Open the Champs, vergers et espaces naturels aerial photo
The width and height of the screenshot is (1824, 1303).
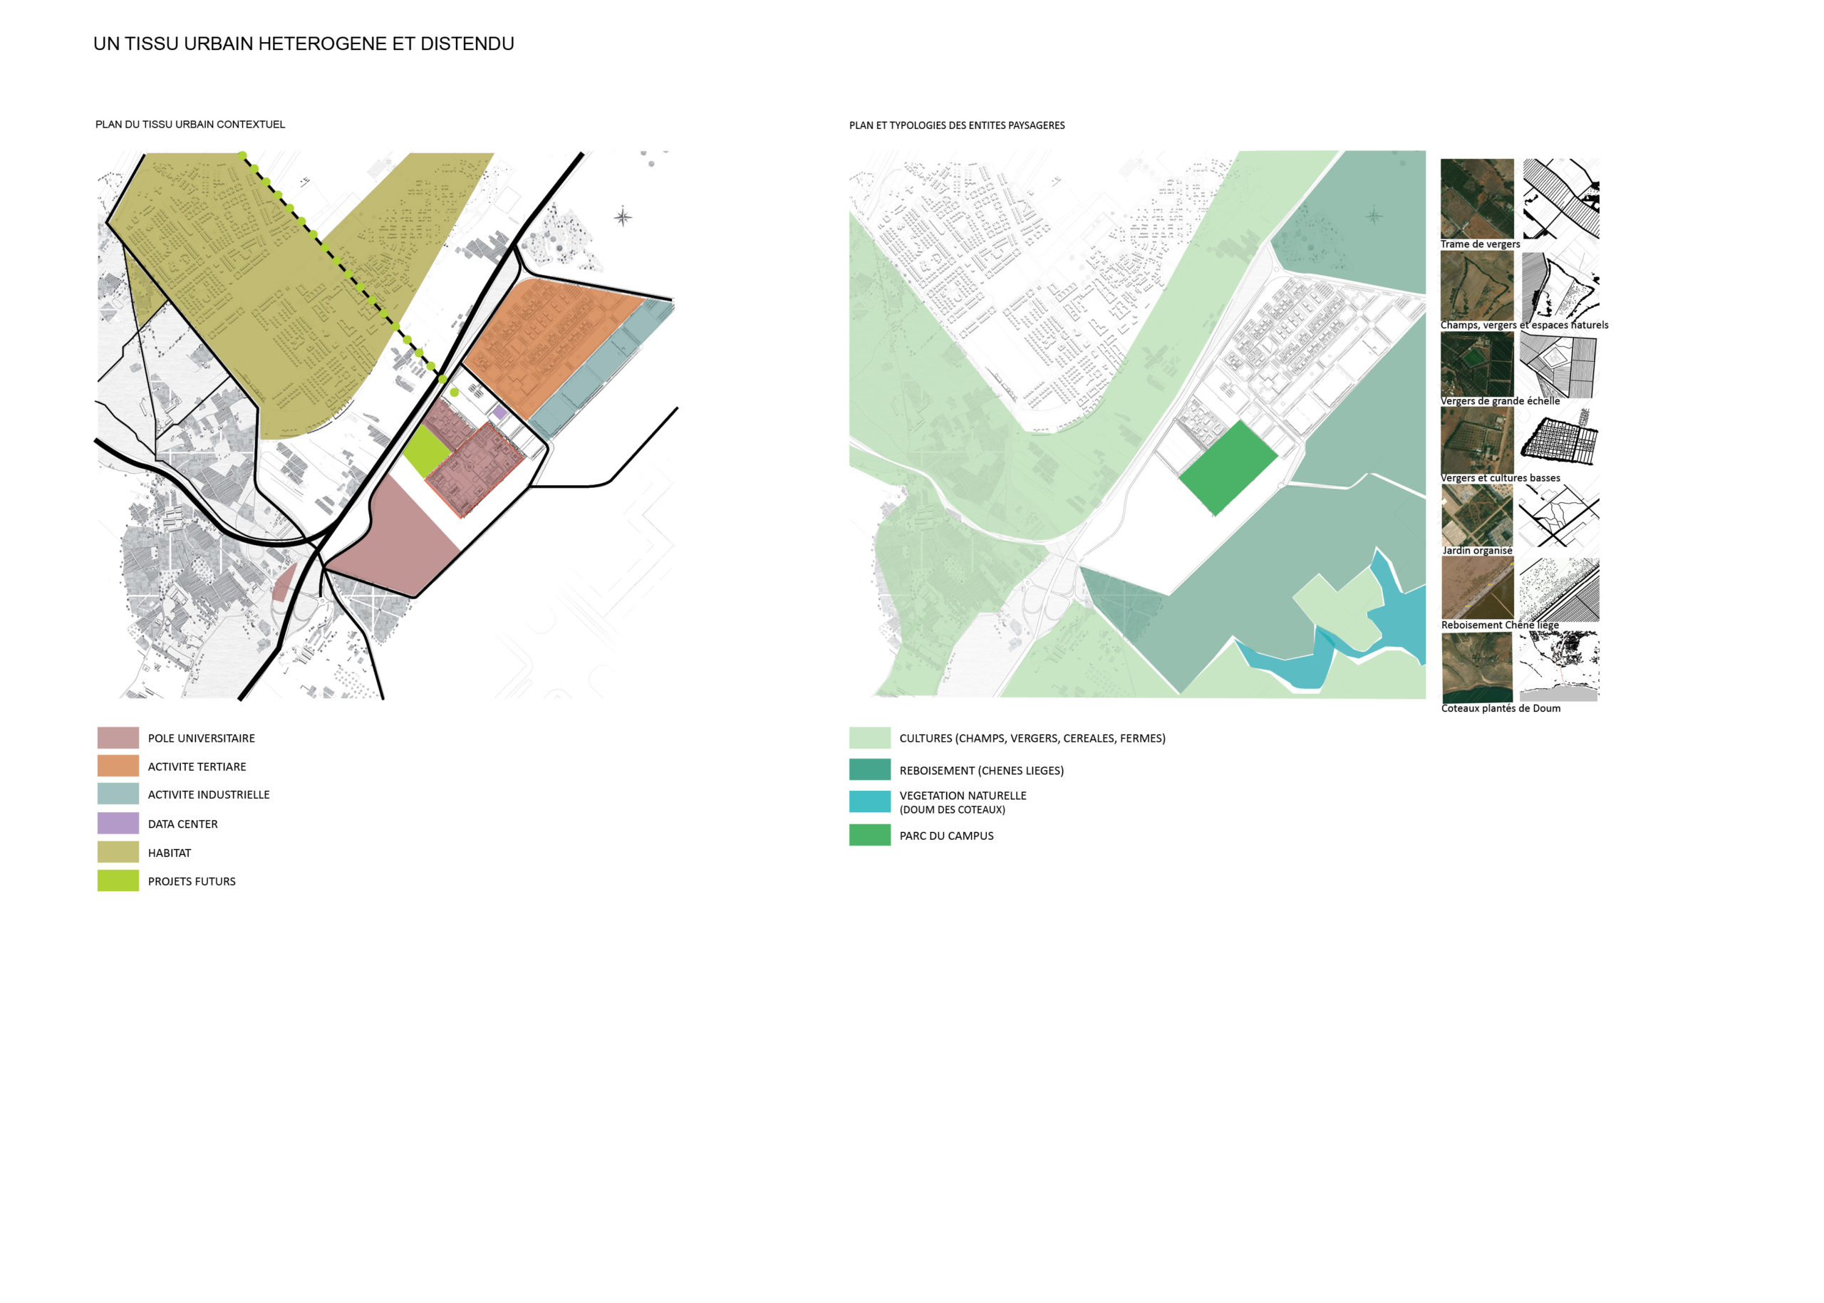(x=1476, y=286)
